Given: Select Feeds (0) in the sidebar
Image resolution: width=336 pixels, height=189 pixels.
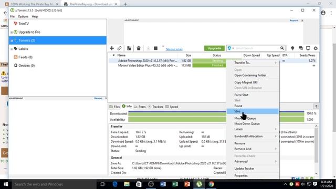Looking at the screenshot, I should click(25, 57).
